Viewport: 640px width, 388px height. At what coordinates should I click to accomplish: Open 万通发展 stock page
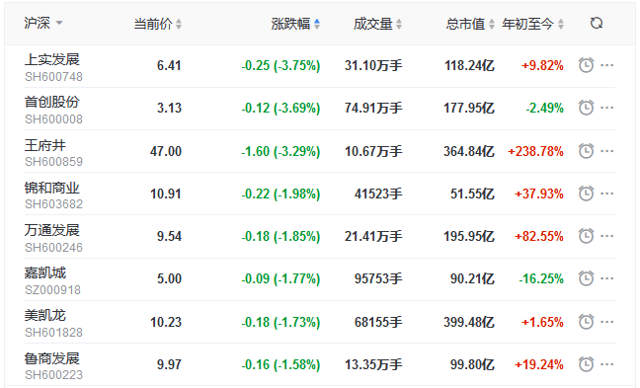(x=51, y=230)
